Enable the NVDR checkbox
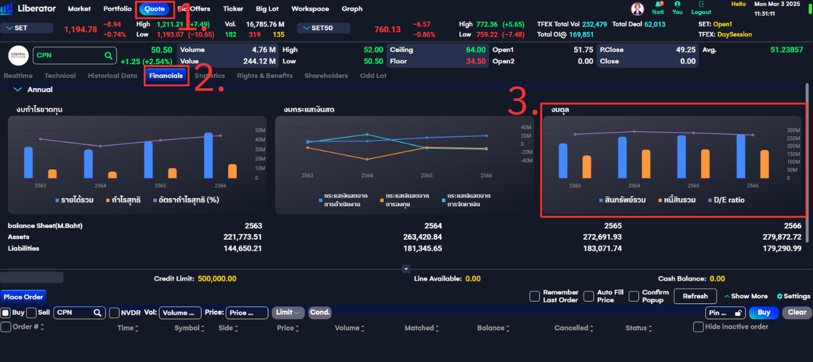Screen dimensions: 813x362 [115, 313]
